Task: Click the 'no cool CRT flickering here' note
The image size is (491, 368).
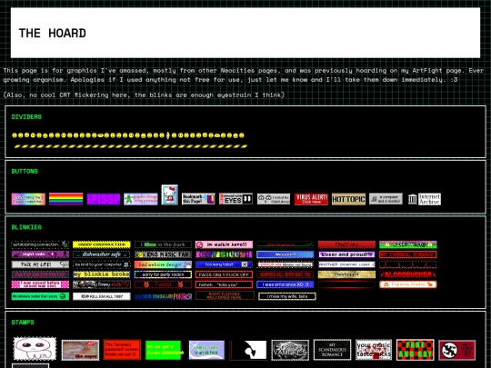Action: (144, 94)
